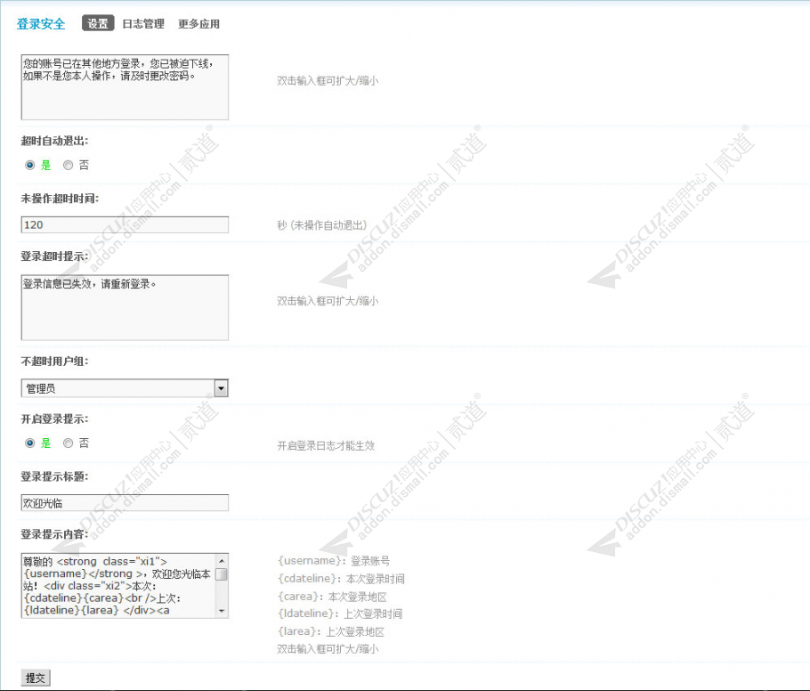Click the 登录超时提示 textarea
The width and height of the screenshot is (810, 691).
pos(125,307)
